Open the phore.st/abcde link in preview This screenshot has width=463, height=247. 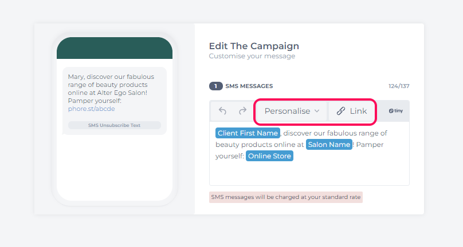91,109
